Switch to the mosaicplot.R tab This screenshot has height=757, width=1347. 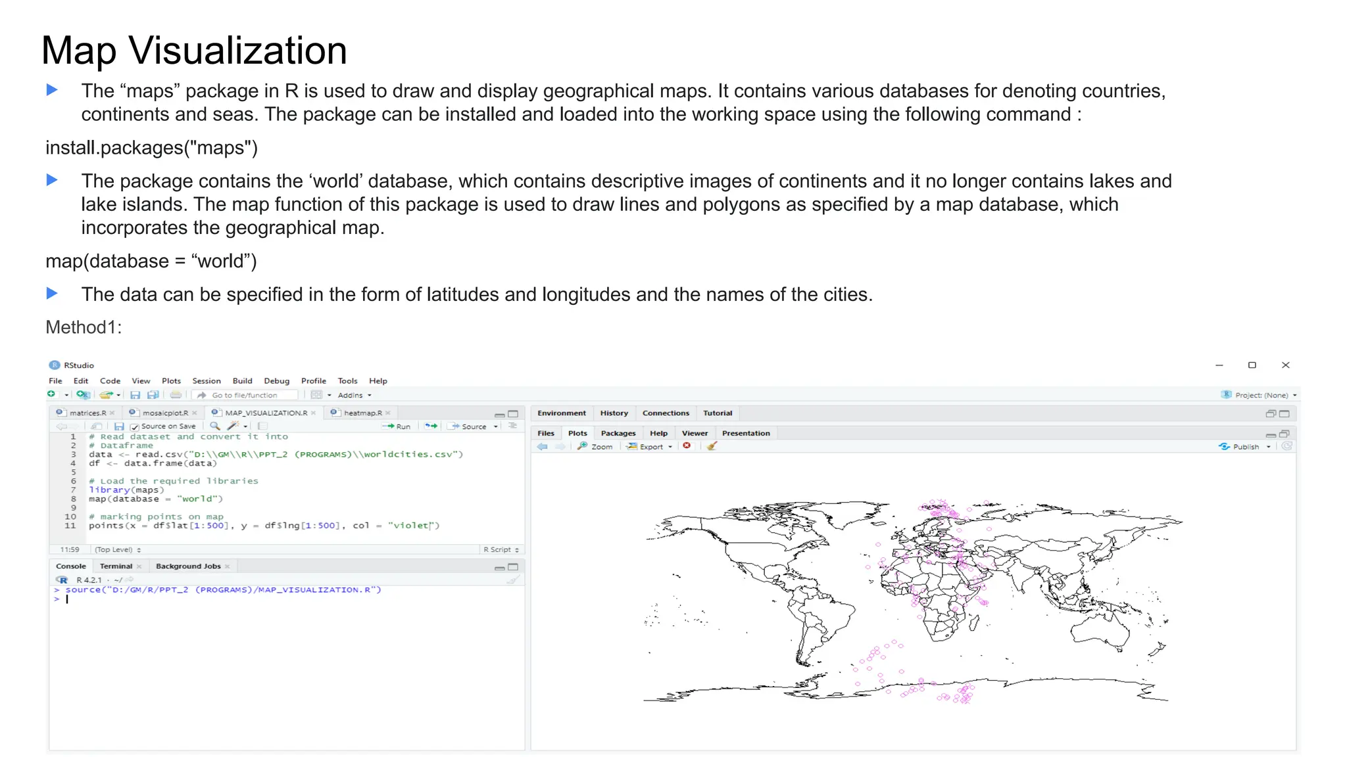pyautogui.click(x=164, y=413)
